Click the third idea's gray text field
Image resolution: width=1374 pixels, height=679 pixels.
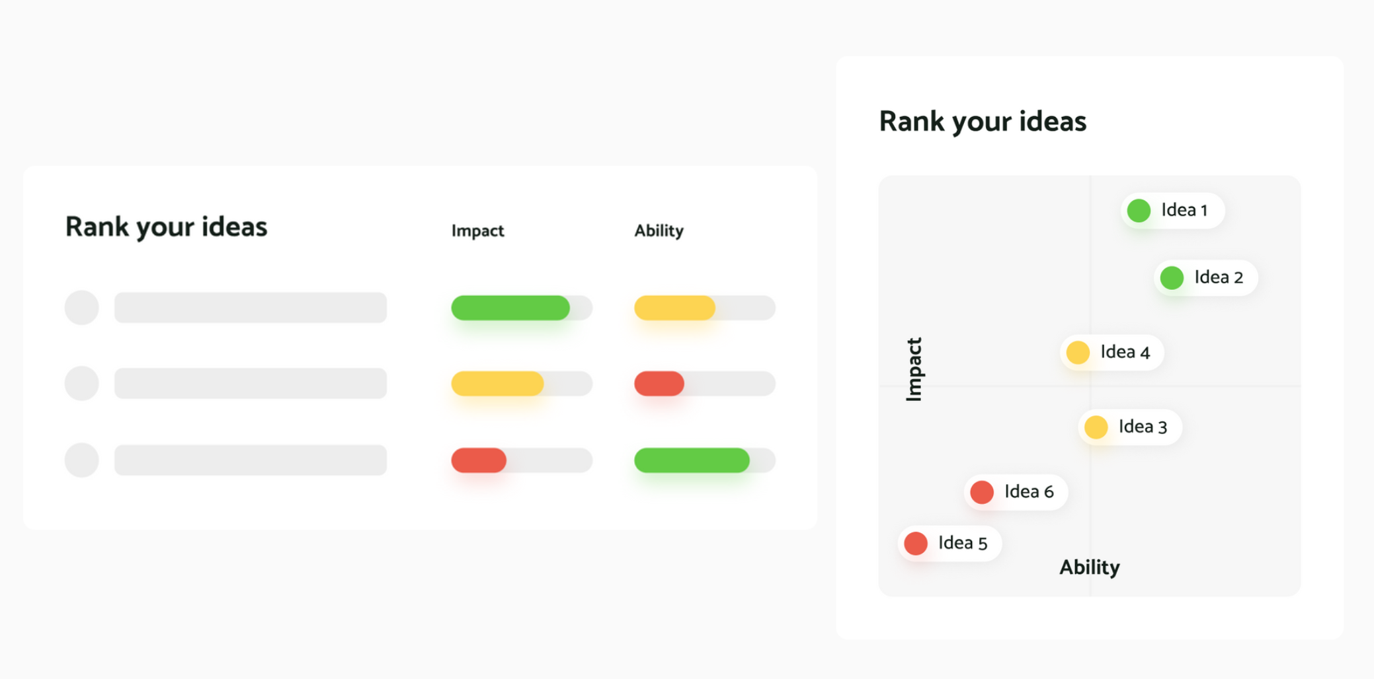coord(251,460)
